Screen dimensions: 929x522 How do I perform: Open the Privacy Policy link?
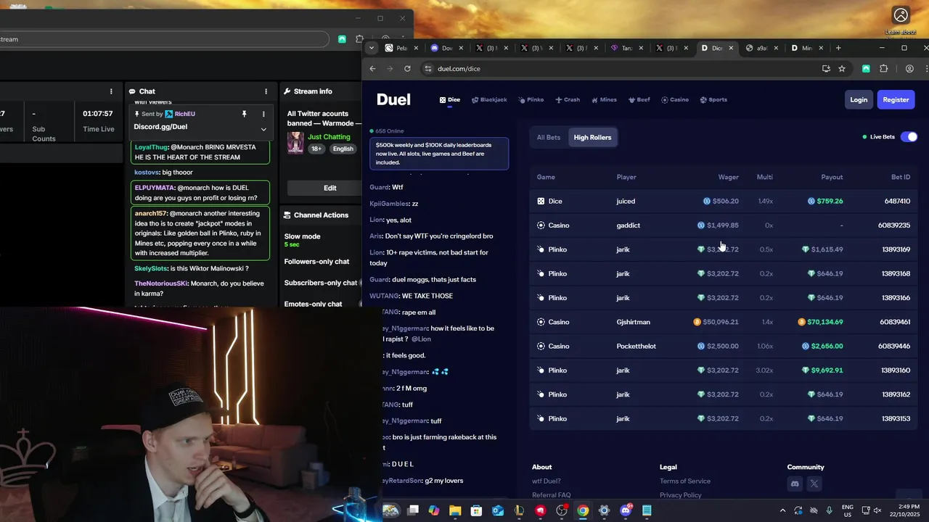pos(681,495)
